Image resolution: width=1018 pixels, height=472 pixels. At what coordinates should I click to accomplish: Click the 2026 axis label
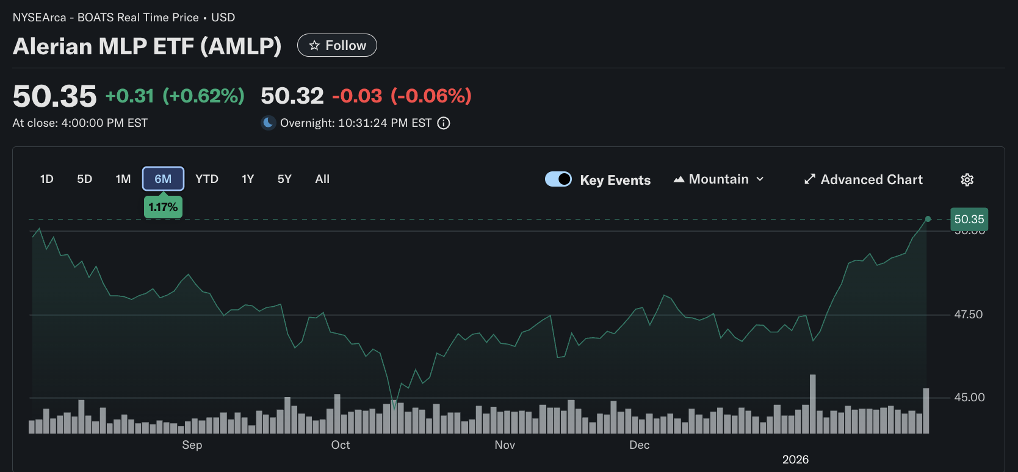click(x=795, y=460)
